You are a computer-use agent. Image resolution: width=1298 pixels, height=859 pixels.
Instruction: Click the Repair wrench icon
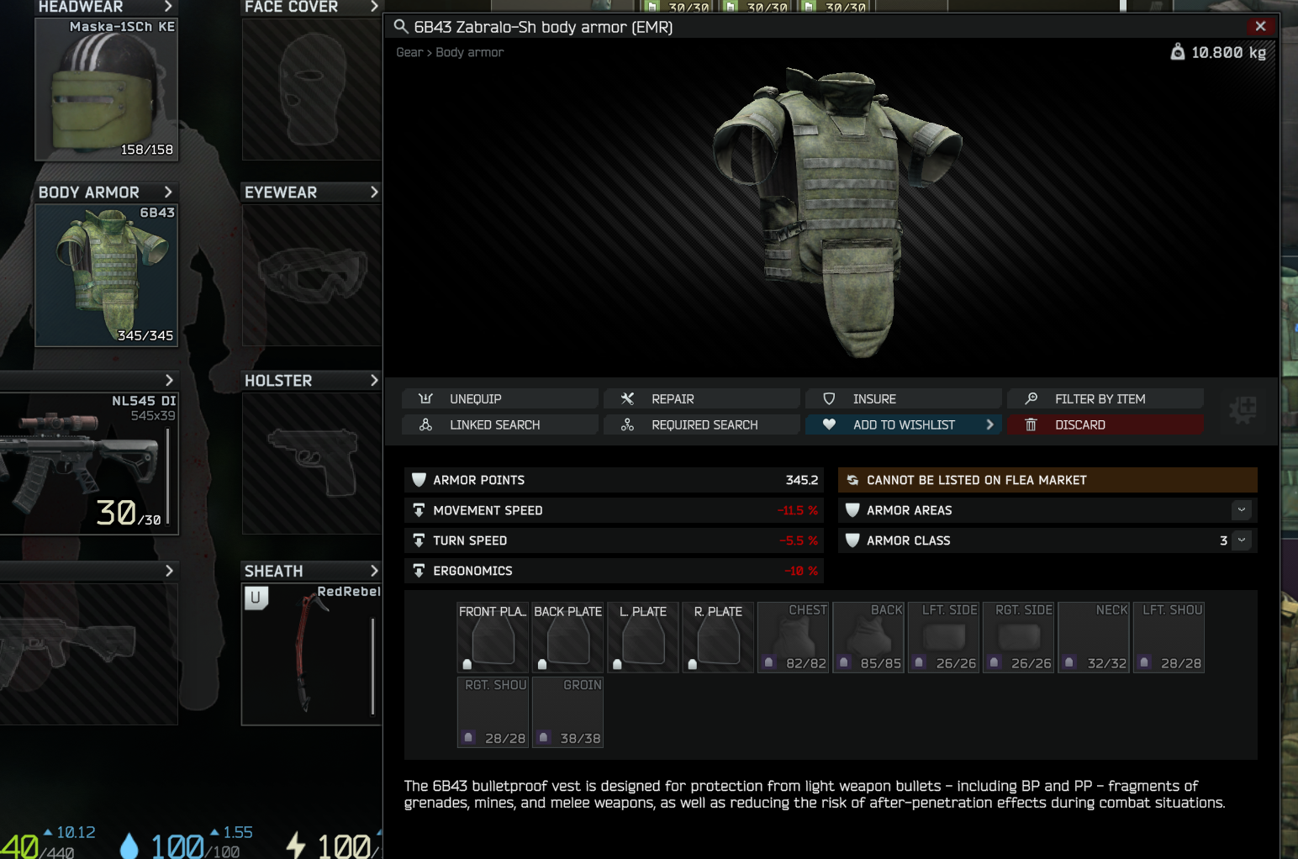coord(627,398)
